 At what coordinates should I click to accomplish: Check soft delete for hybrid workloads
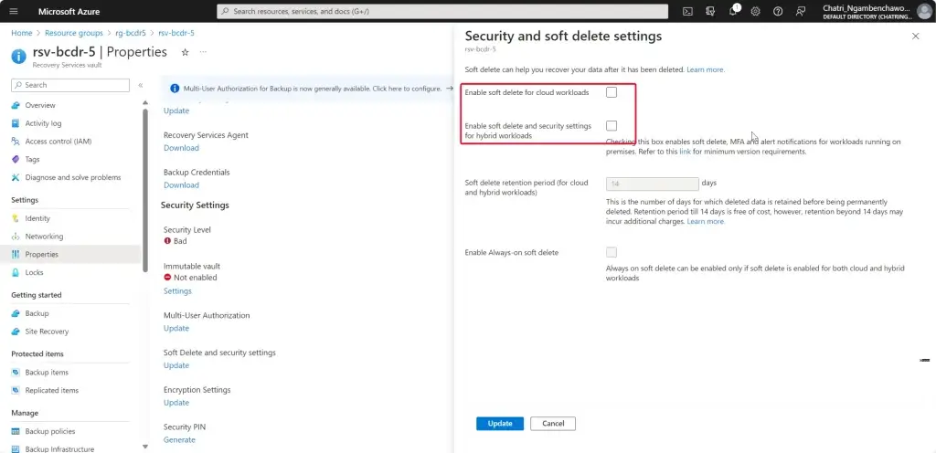coord(612,126)
